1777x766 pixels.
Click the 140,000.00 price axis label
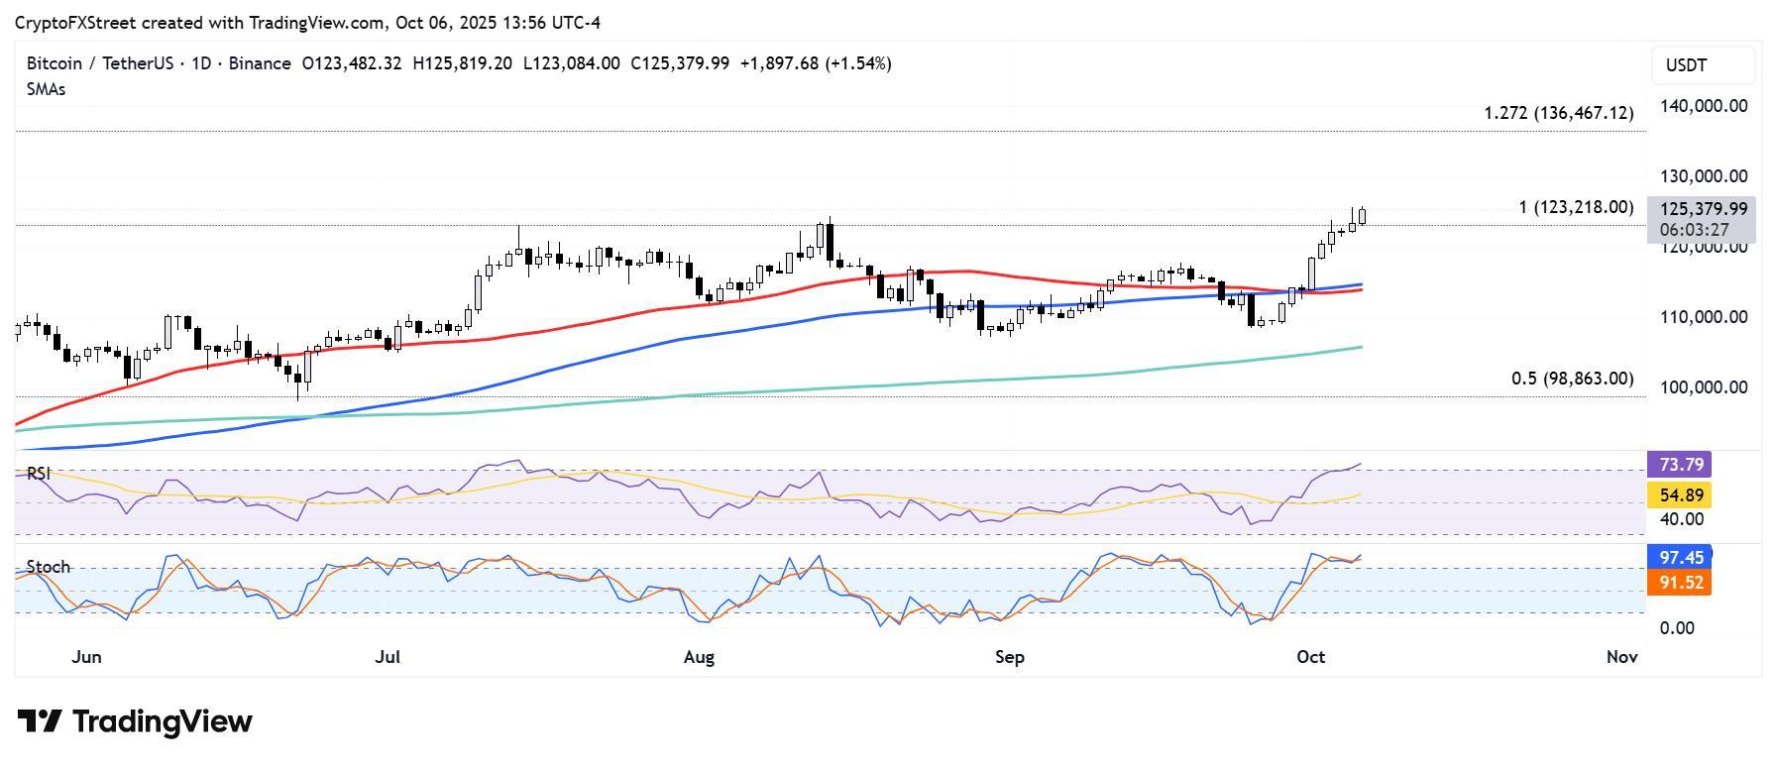tap(1703, 106)
